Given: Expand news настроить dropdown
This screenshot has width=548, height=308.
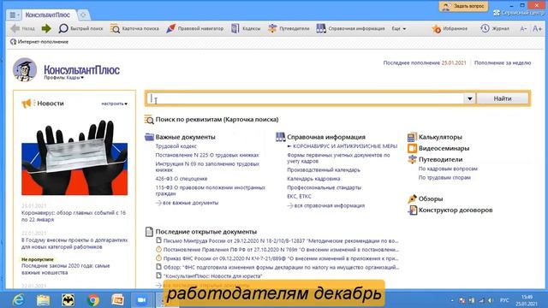Looking at the screenshot, I should click(x=114, y=104).
